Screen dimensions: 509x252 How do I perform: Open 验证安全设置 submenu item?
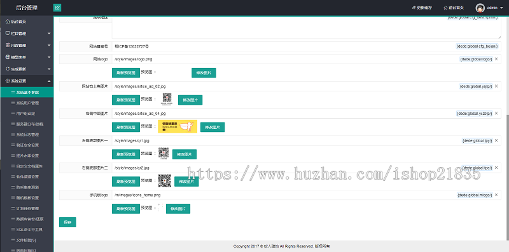[x=27, y=145]
